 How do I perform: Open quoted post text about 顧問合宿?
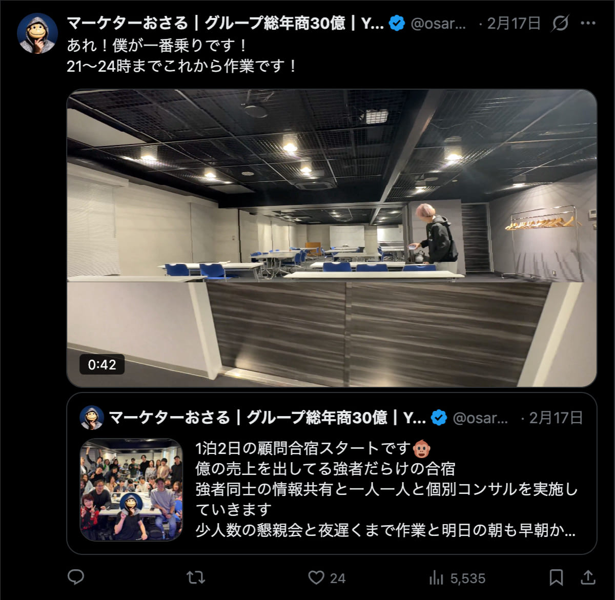tap(385, 489)
